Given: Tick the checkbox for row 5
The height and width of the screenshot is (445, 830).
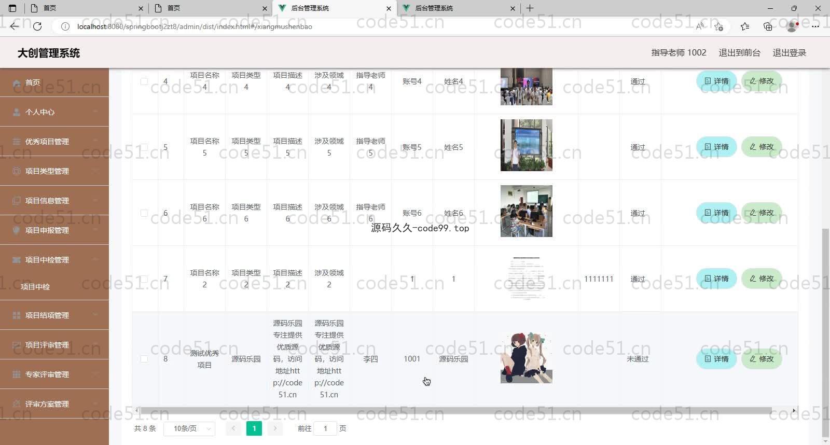Looking at the screenshot, I should tap(144, 147).
